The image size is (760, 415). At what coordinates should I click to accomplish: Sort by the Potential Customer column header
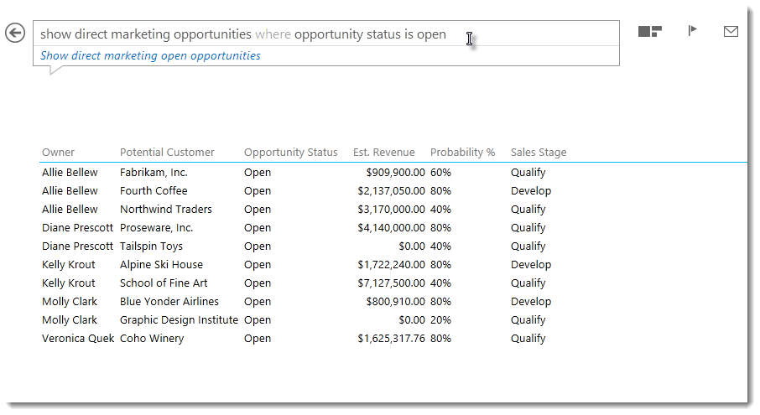pos(167,152)
